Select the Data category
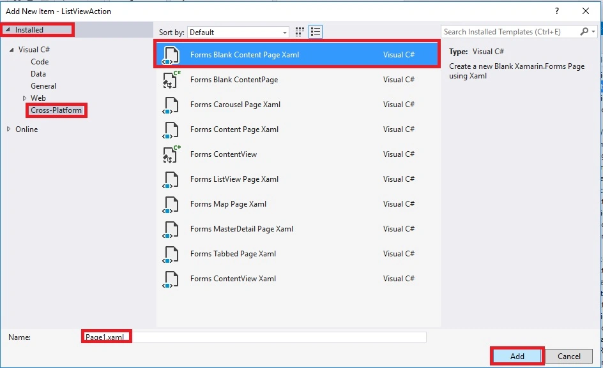Image resolution: width=603 pixels, height=368 pixels. tap(38, 74)
